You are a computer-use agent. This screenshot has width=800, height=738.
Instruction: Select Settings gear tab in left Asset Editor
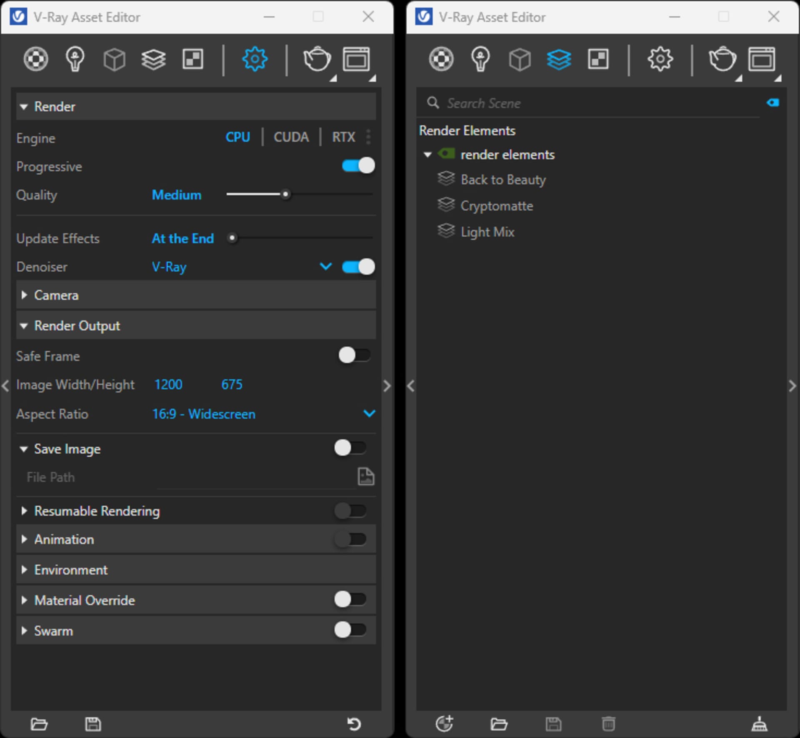[255, 59]
